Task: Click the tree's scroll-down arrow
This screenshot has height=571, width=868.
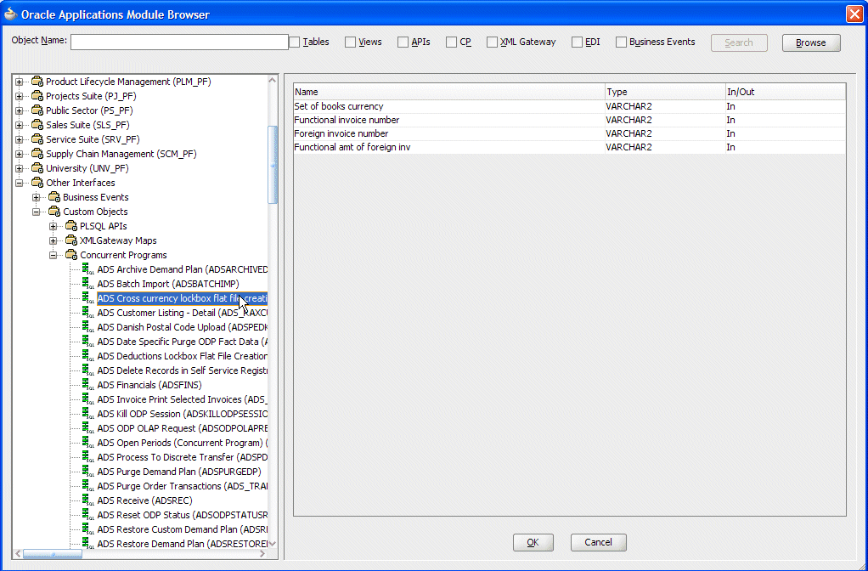Action: [x=272, y=544]
